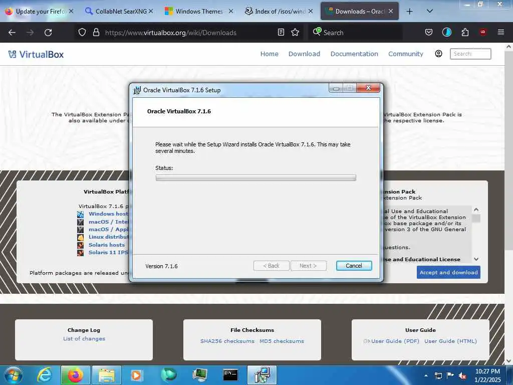Open User Guide (HTML) link
The image size is (513, 385).
[450, 341]
